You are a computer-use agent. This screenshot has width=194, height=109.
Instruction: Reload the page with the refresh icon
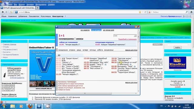tap(145, 12)
